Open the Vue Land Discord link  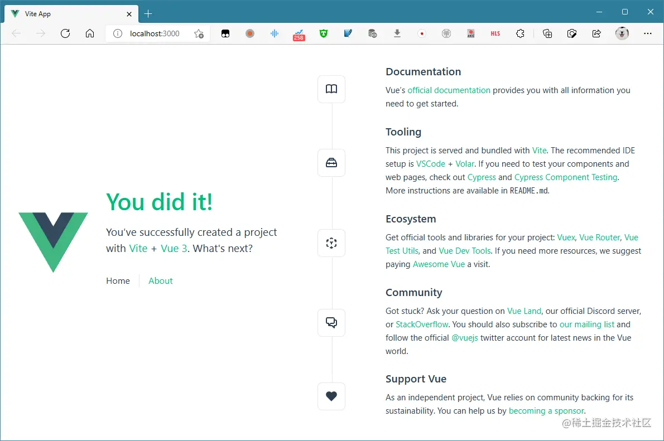[x=524, y=311]
